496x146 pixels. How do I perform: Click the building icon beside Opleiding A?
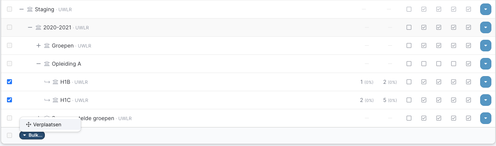tap(47, 64)
